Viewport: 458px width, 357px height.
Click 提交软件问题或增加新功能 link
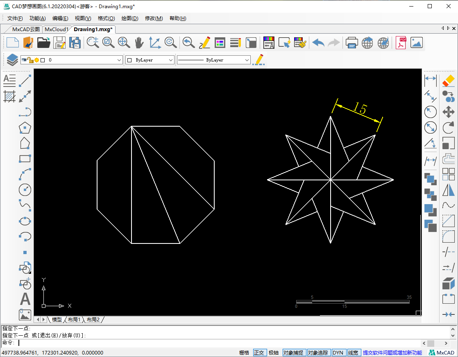pyautogui.click(x=392, y=352)
